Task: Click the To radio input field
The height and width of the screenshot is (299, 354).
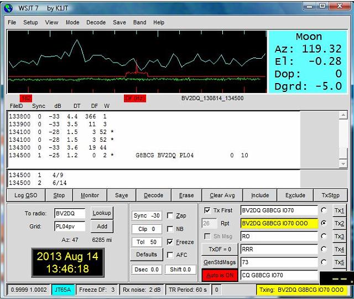Action: [x=70, y=213]
